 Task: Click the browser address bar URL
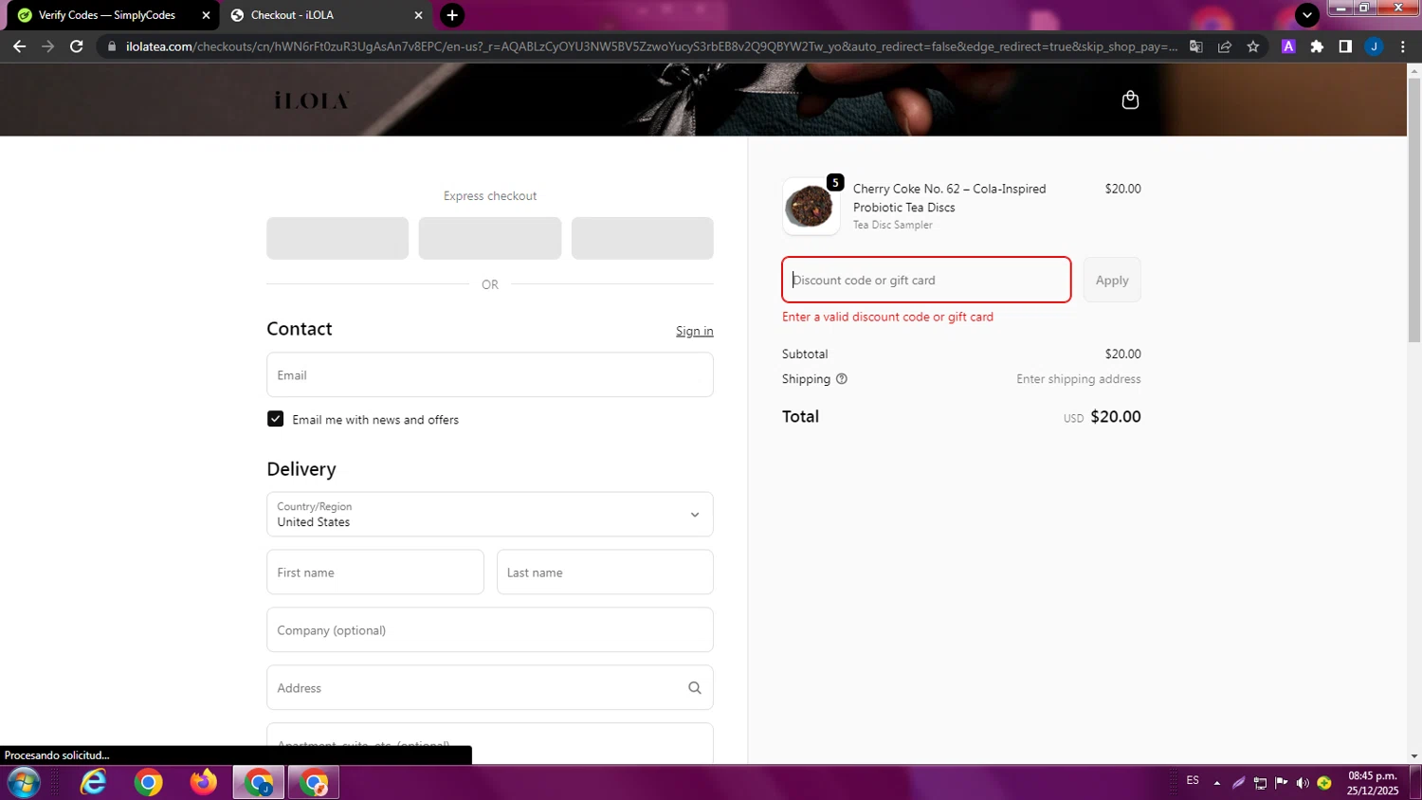(x=652, y=46)
